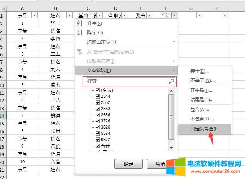Uncheck the 2544 value checkbox
Image resolution: width=245 pixels, height=179 pixels.
point(97,96)
